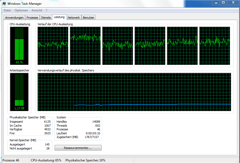Open the Ansicht menu

[x=37, y=10]
